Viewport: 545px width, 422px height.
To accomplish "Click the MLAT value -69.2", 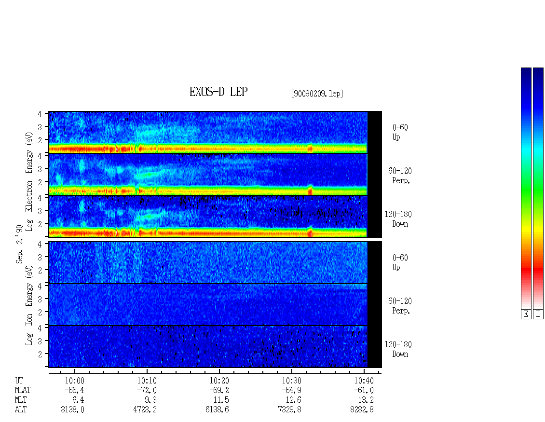I will pyautogui.click(x=219, y=390).
